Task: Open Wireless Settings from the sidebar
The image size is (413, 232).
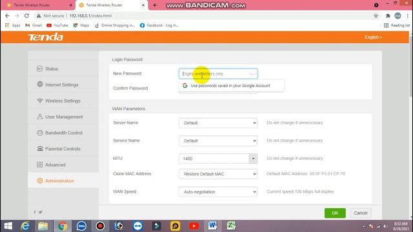Action: pyautogui.click(x=63, y=101)
